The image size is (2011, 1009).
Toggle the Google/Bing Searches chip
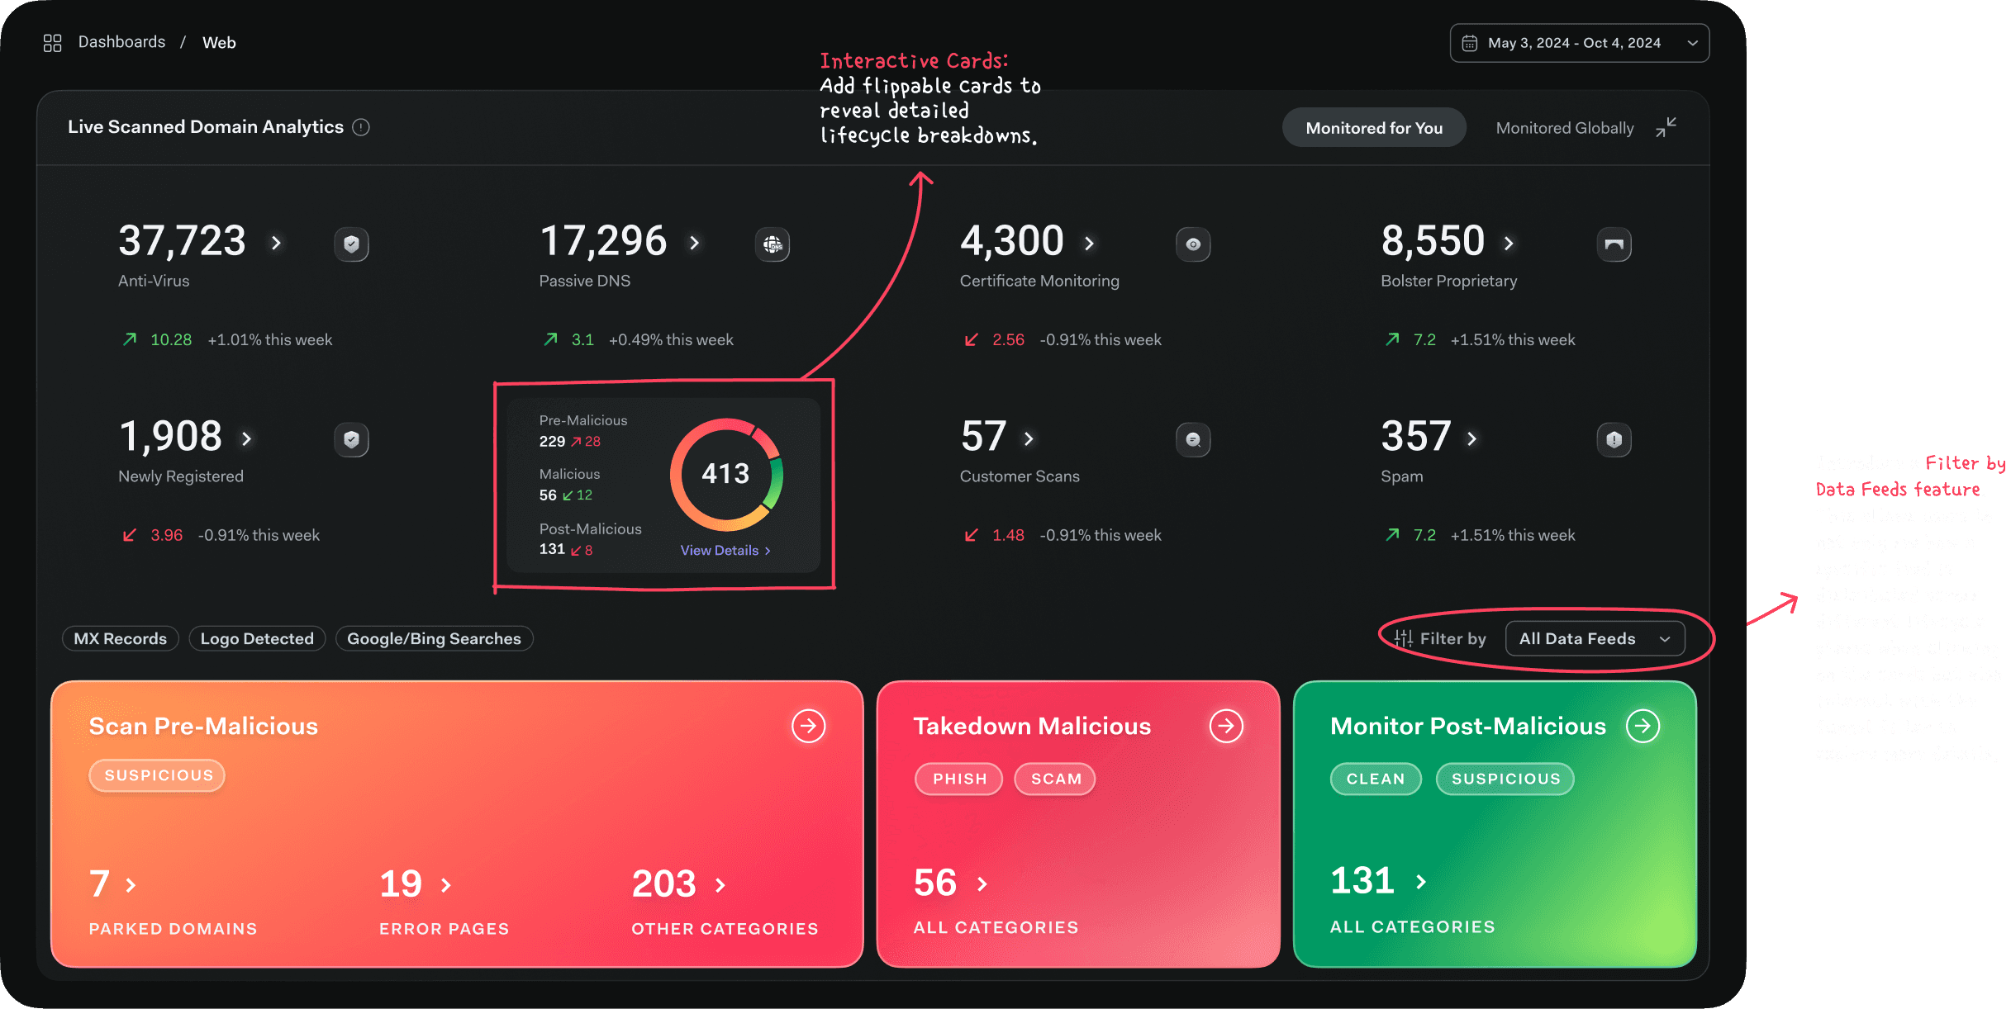click(x=434, y=638)
